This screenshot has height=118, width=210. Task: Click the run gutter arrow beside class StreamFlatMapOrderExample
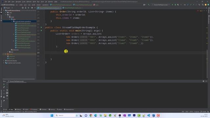[x=41, y=27]
